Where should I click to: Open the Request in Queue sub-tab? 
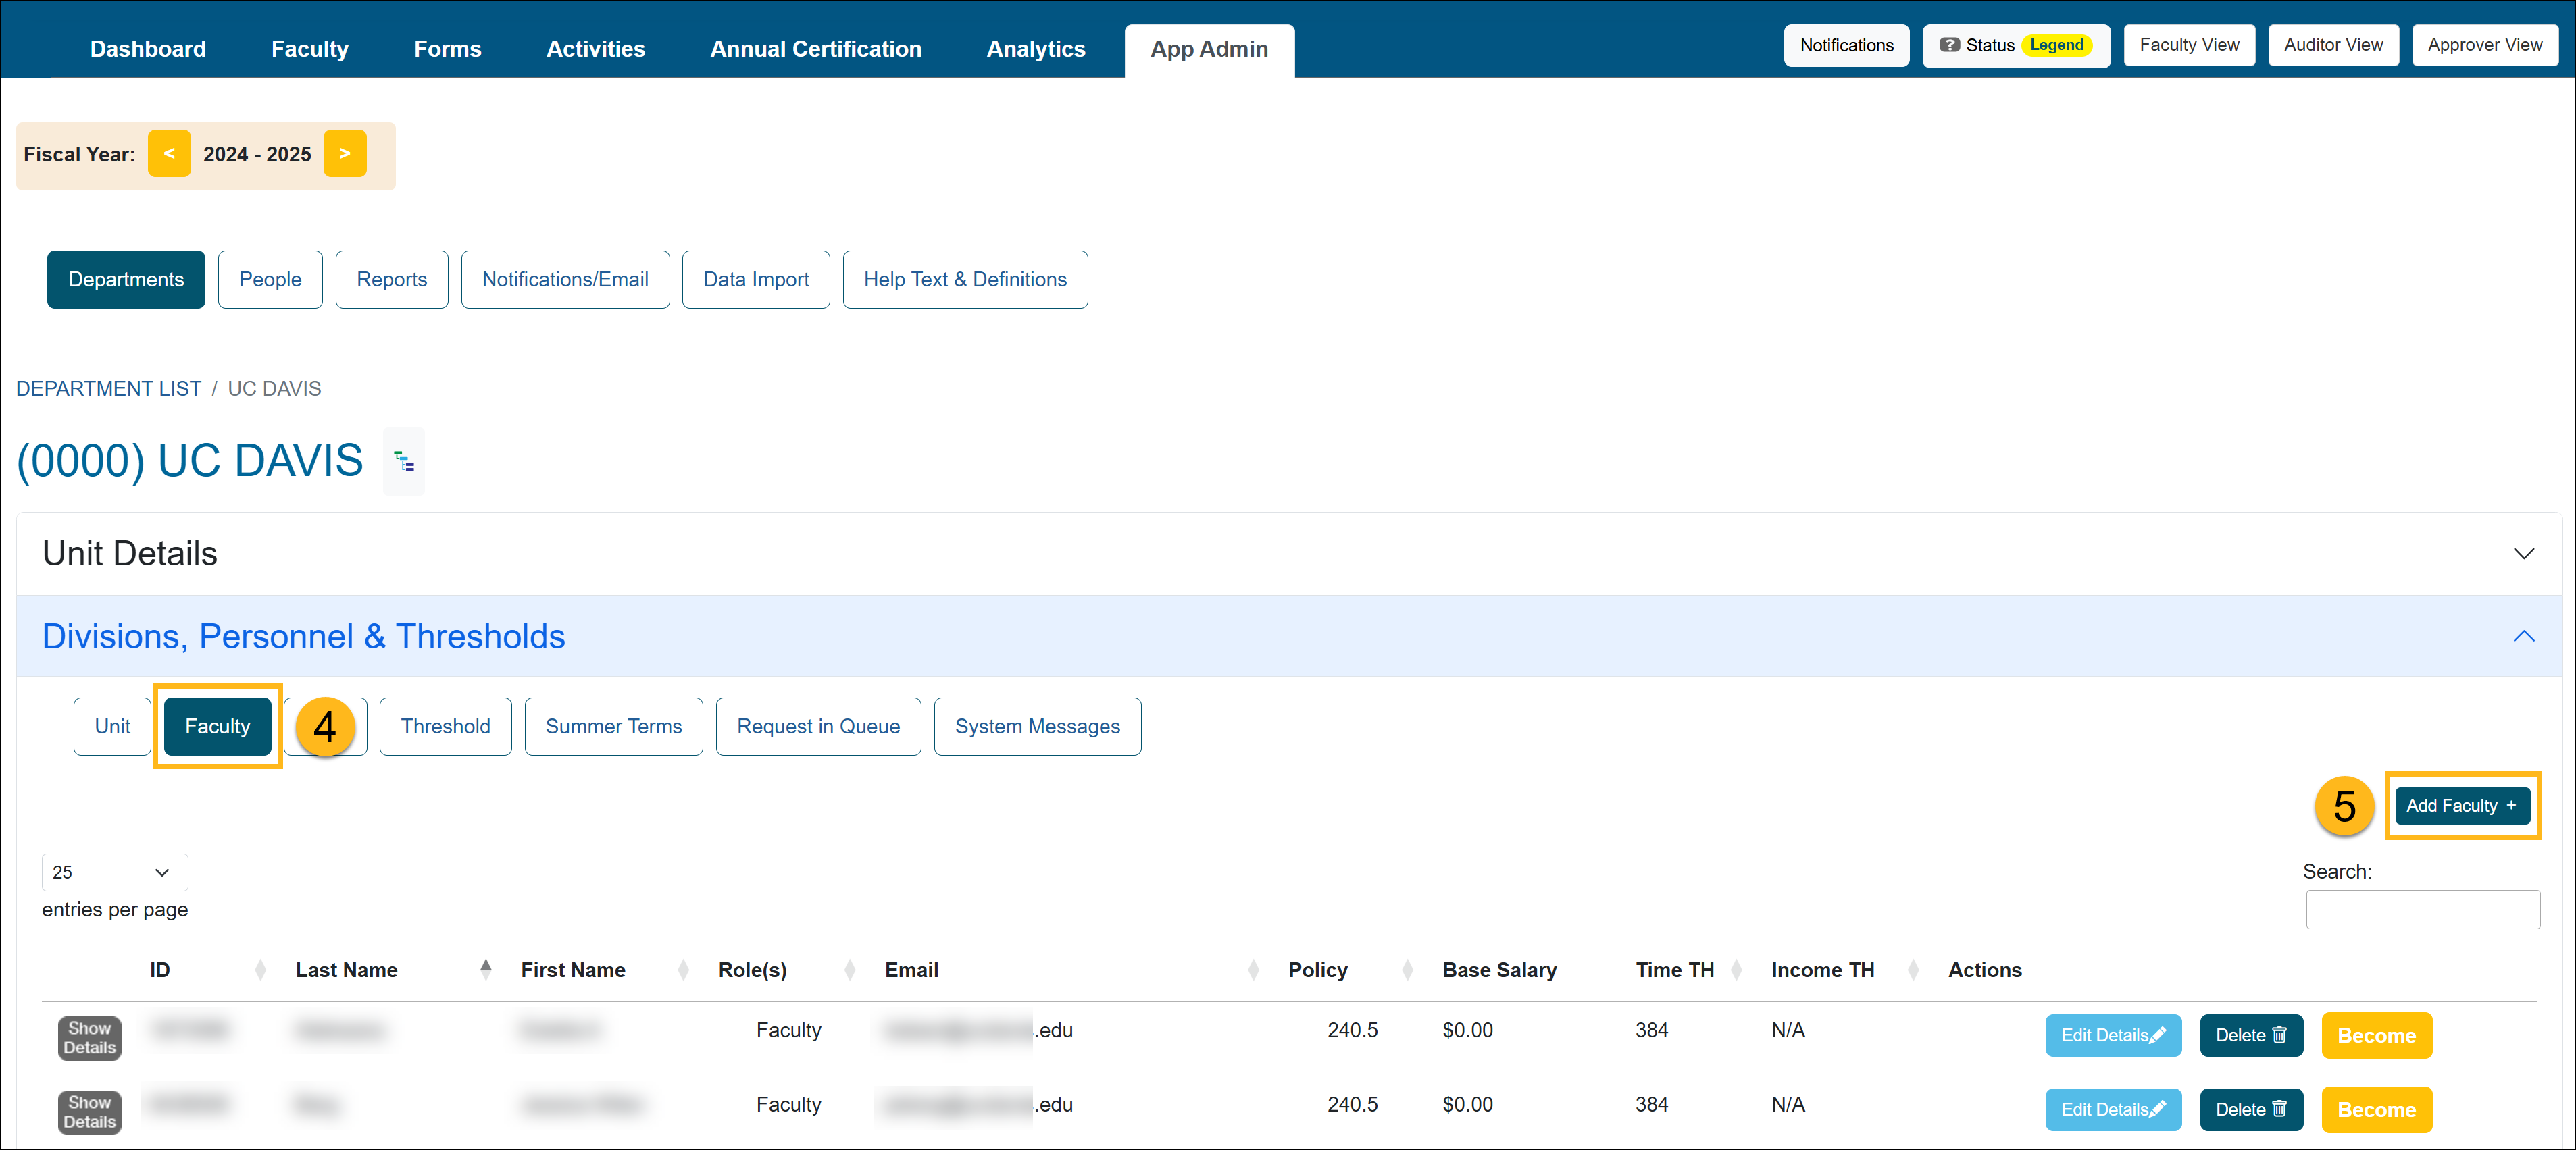[x=818, y=727]
